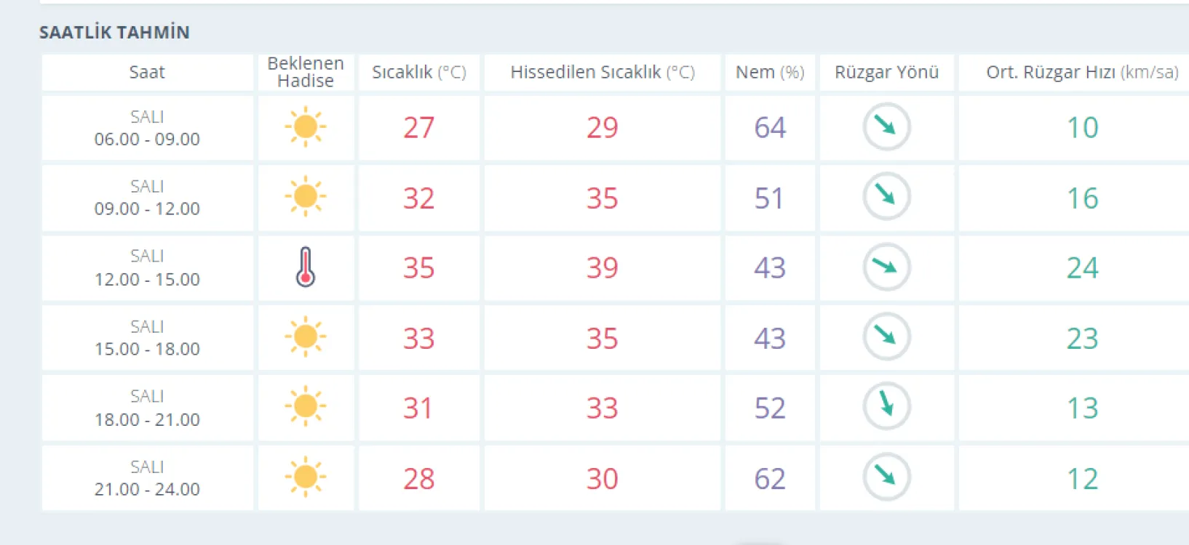The image size is (1189, 545).
Task: Click the thermometer icon for 12.00 - 15.00
Action: [x=306, y=267]
